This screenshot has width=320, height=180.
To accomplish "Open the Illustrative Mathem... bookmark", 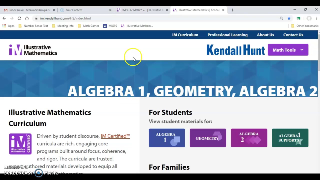I will [137, 26].
